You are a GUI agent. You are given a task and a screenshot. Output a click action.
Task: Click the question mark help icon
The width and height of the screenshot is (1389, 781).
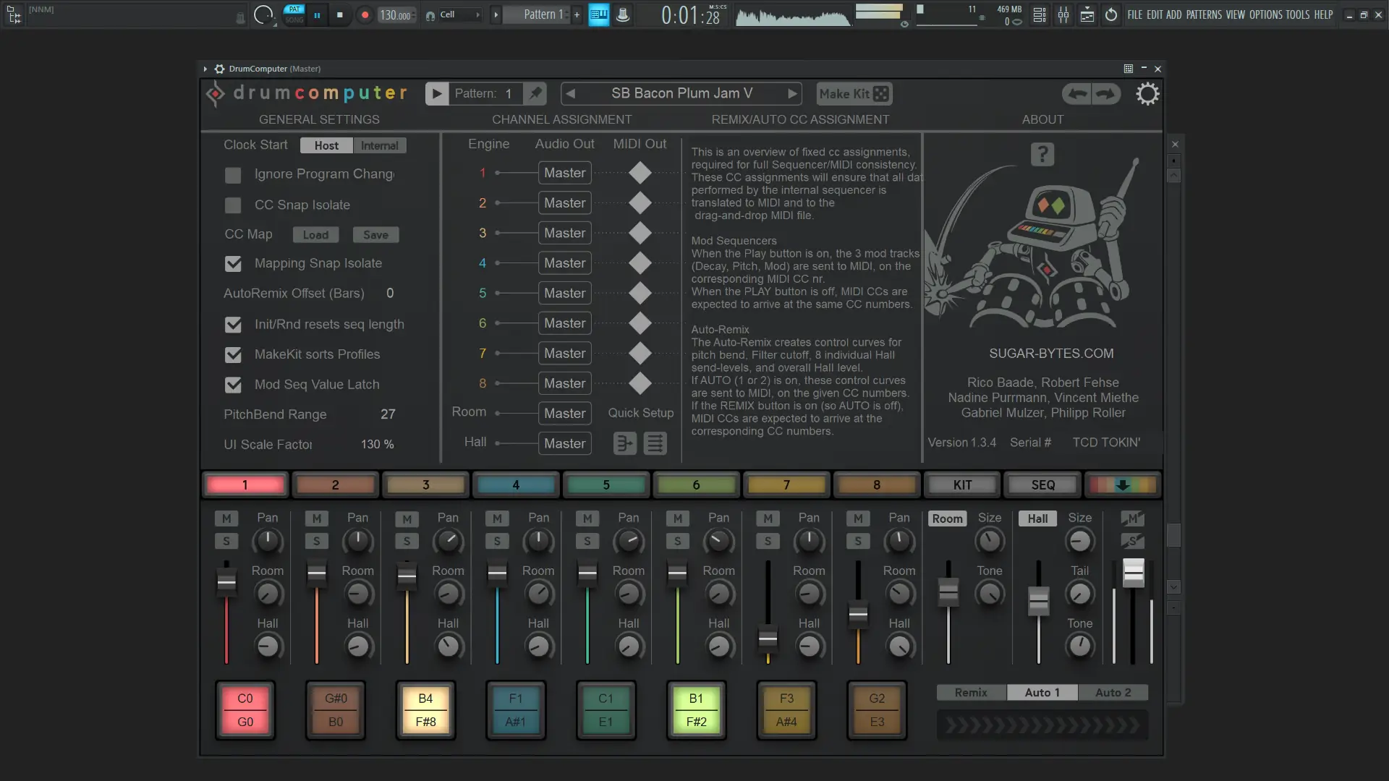point(1042,154)
